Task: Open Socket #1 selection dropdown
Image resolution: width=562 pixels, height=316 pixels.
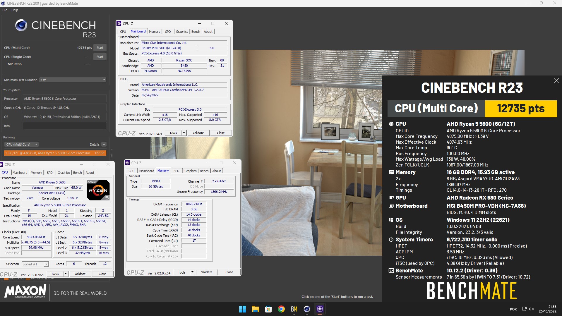Action: click(35, 264)
